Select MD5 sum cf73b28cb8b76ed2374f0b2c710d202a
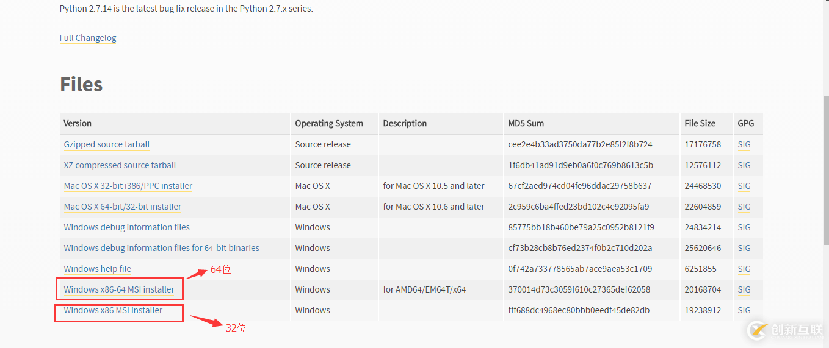 (x=580, y=248)
